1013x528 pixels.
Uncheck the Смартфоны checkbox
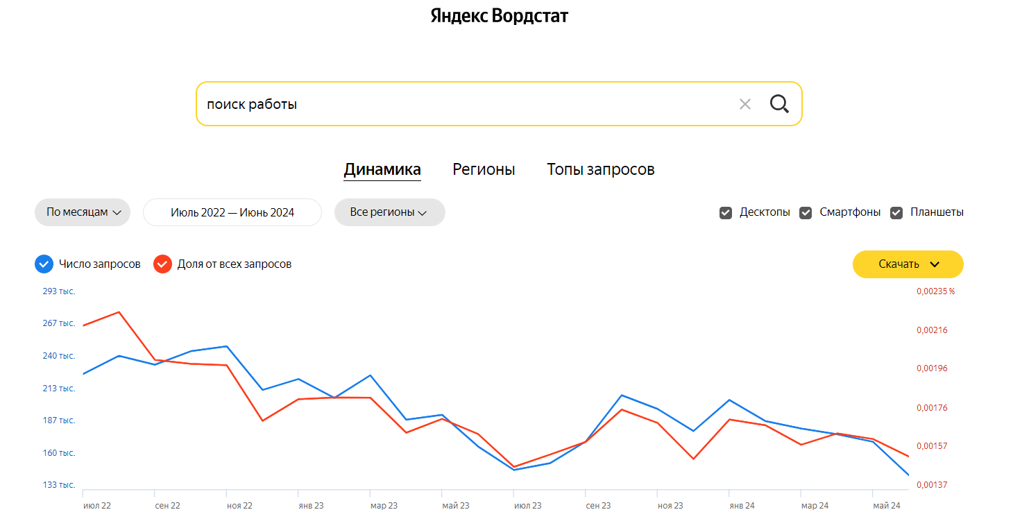click(x=806, y=213)
